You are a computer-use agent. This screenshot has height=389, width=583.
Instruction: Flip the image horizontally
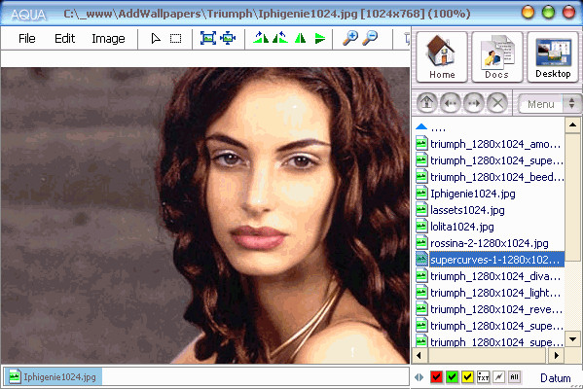(300, 38)
